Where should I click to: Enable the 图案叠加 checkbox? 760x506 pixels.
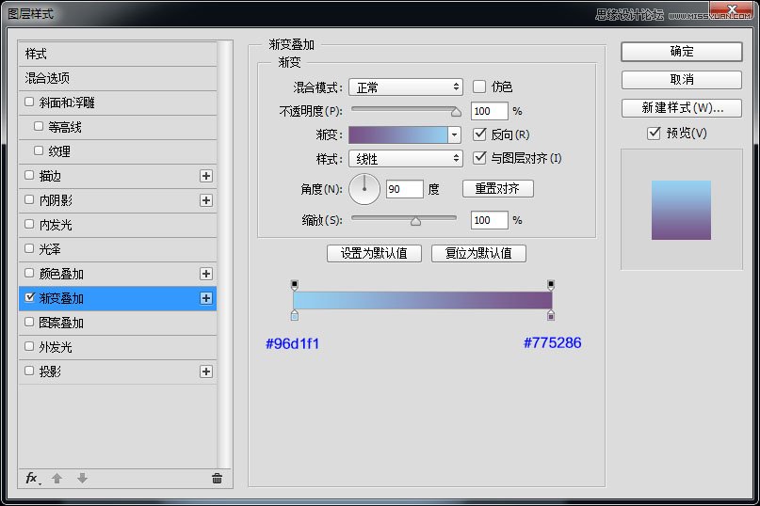click(29, 322)
